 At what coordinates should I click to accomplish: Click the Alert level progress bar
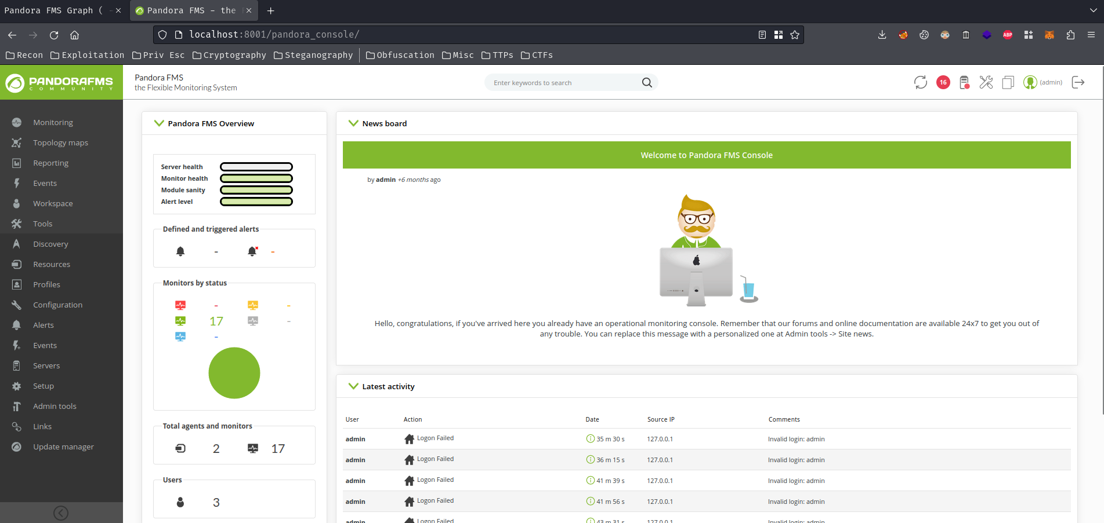(x=256, y=202)
